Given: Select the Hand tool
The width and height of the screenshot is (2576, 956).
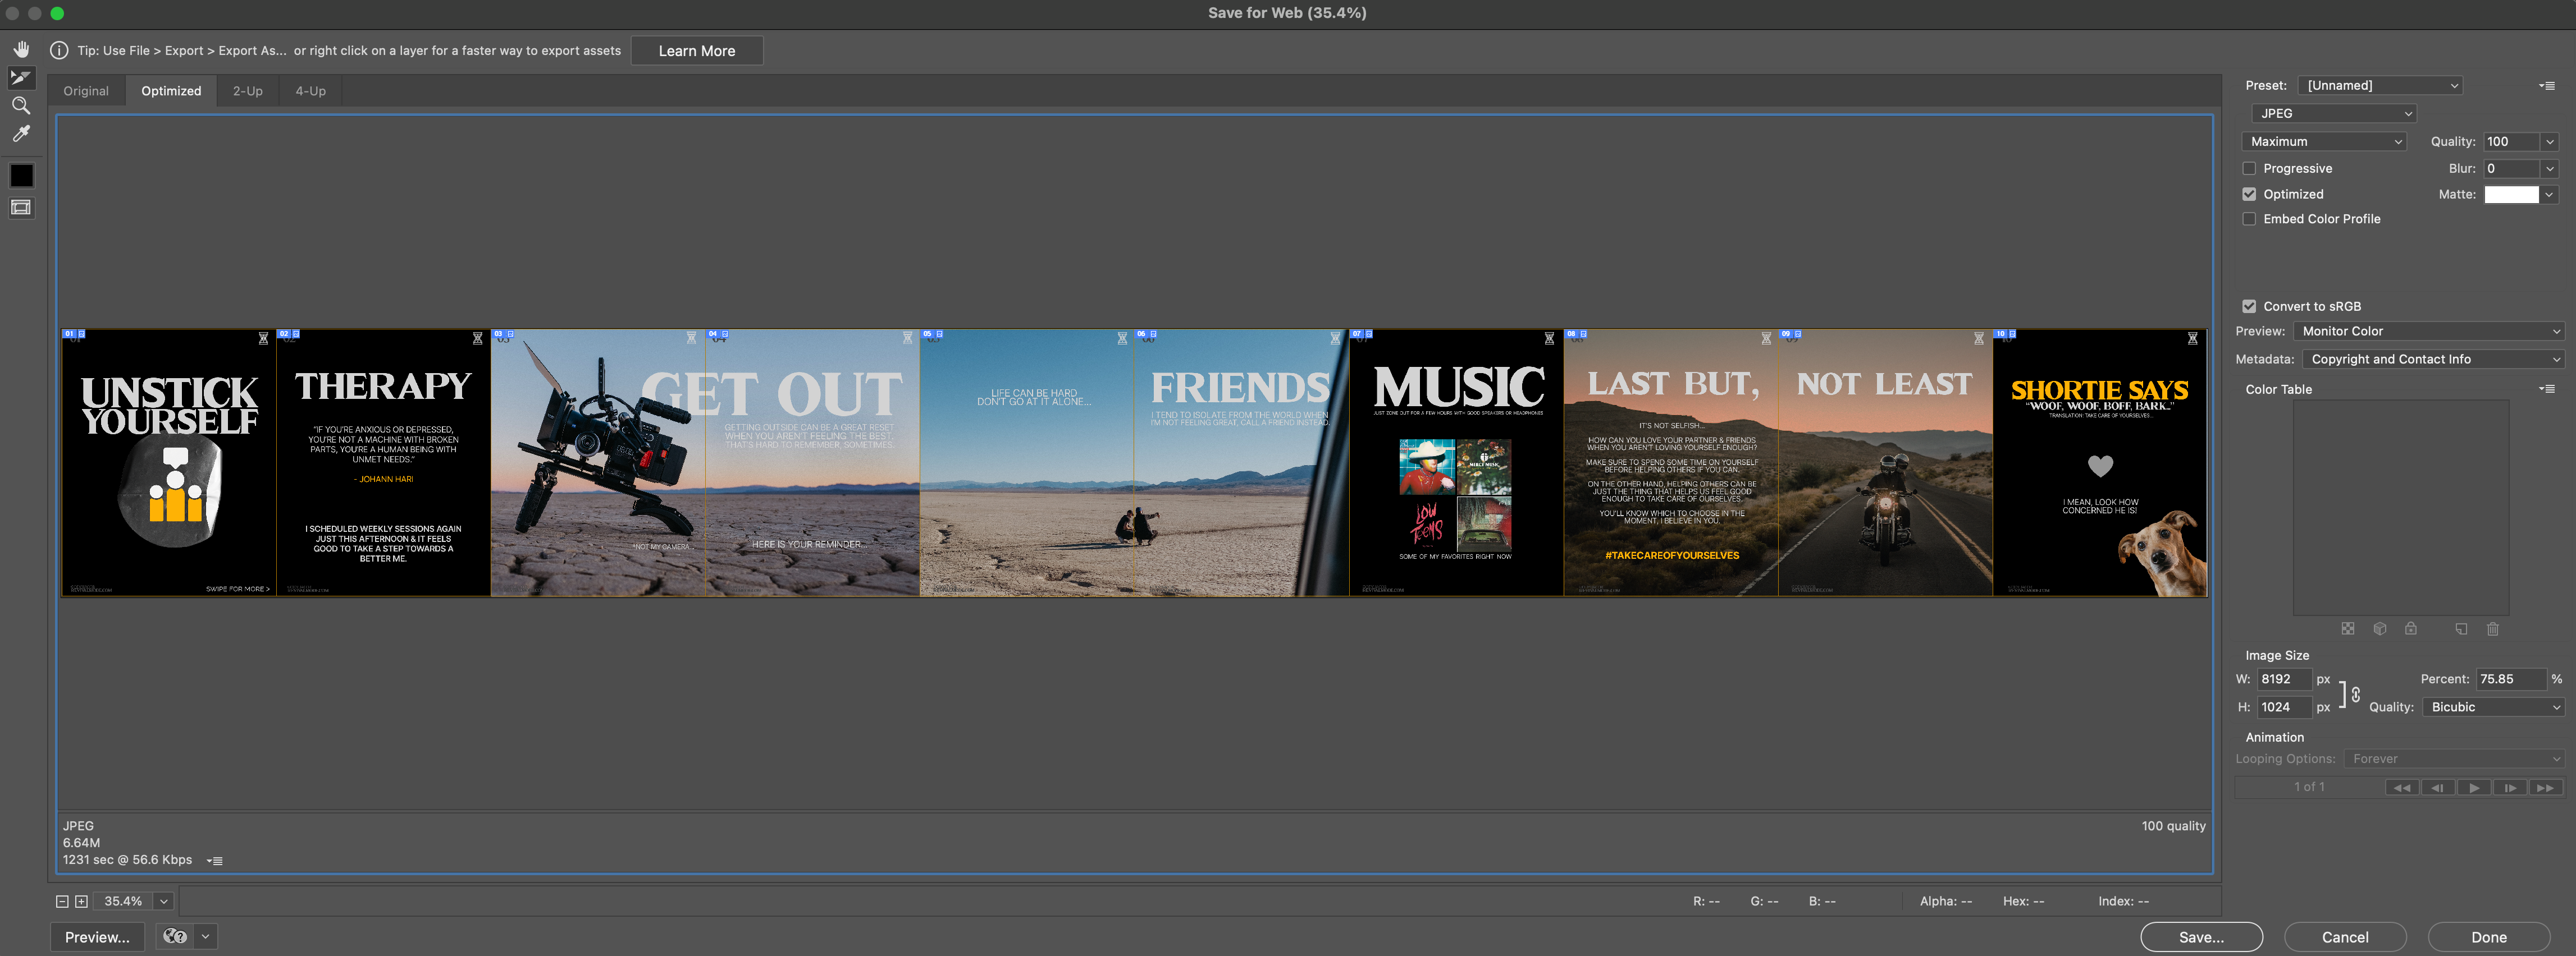Looking at the screenshot, I should pyautogui.click(x=21, y=49).
